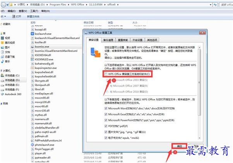The image size is (233, 163).
Task: Click the New Folder toolbar button
Action: [33, 17]
